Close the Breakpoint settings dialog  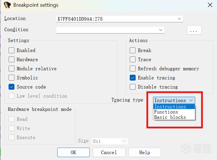click(210, 5)
